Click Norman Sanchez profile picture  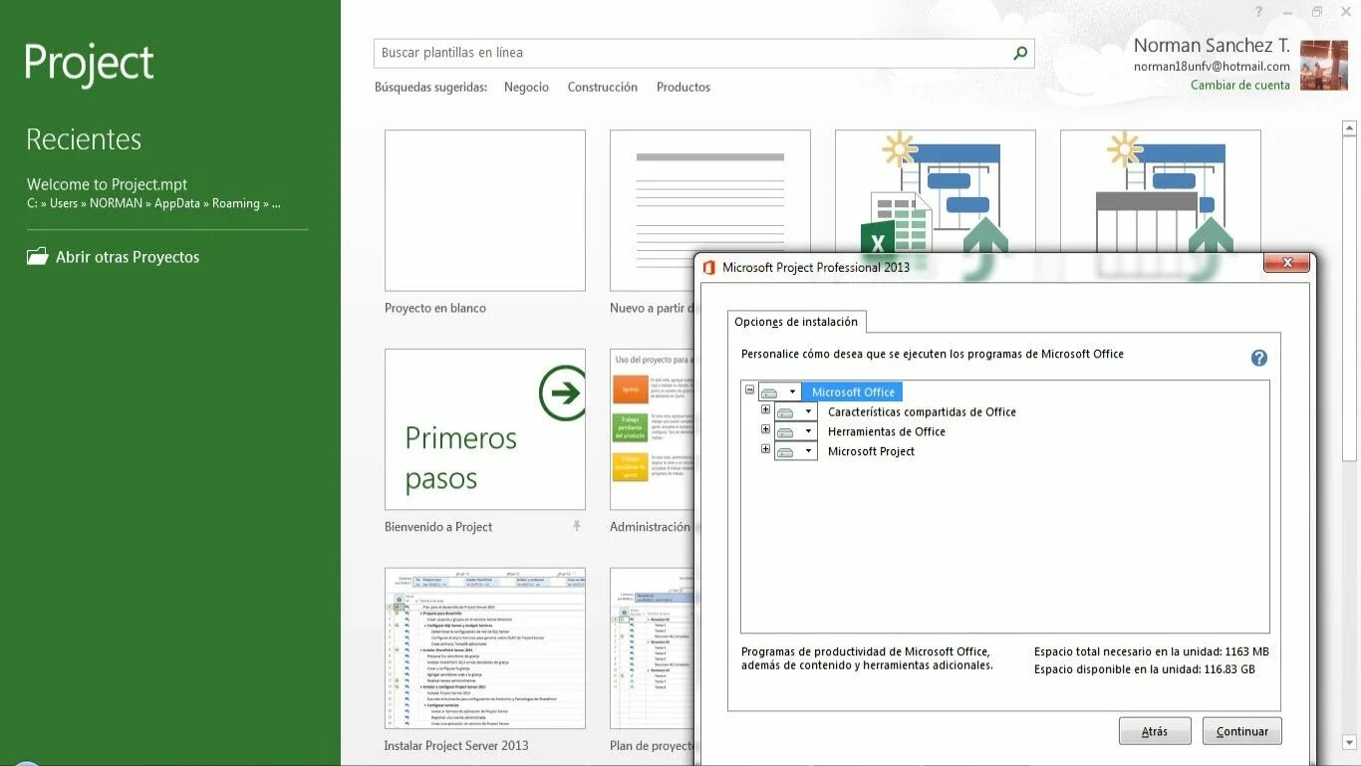pos(1324,65)
